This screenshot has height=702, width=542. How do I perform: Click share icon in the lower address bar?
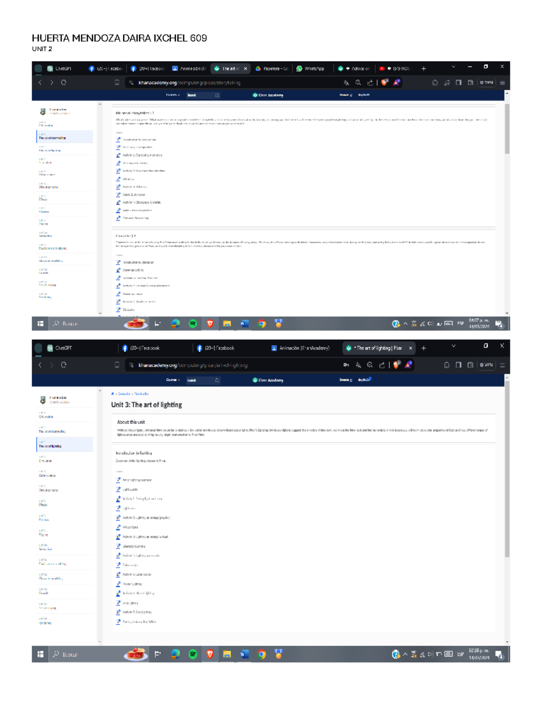tap(382, 365)
